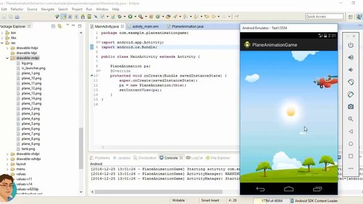Open the Window menu
This screenshot has width=363, height=204.
click(x=102, y=9)
